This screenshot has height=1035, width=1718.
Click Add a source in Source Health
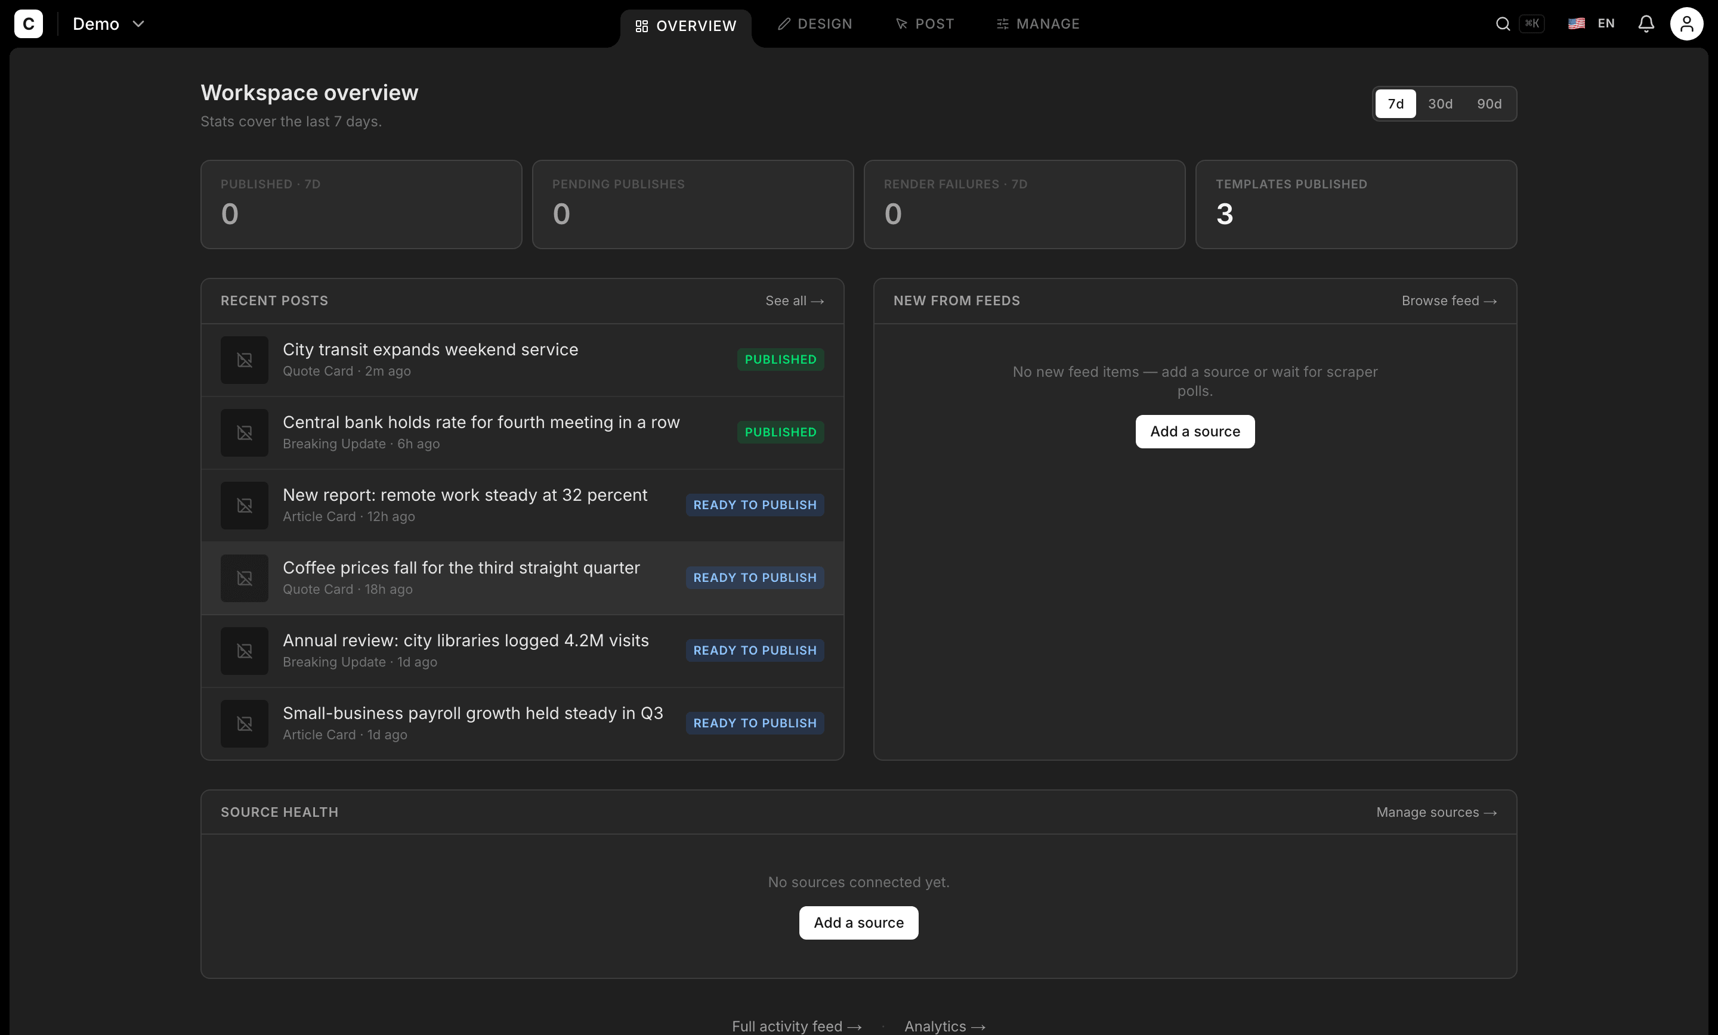pyautogui.click(x=858, y=923)
